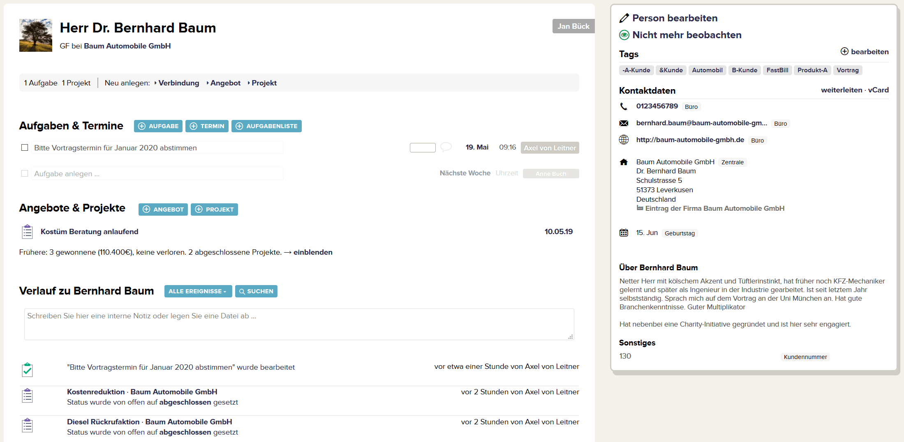Viewport: 904px width, 442px height.
Task: Click the comment bubble icon on the task row
Action: click(446, 147)
